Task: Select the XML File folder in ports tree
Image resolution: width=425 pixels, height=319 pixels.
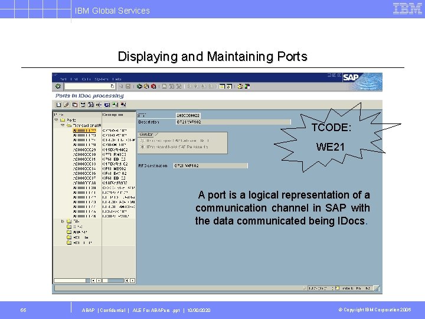Action: pyautogui.click(x=77, y=237)
